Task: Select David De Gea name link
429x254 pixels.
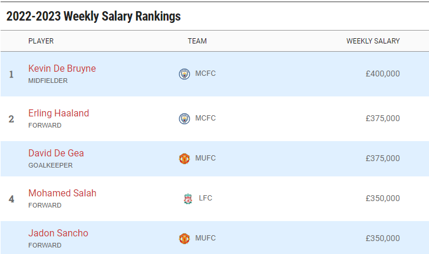Action: (x=56, y=153)
